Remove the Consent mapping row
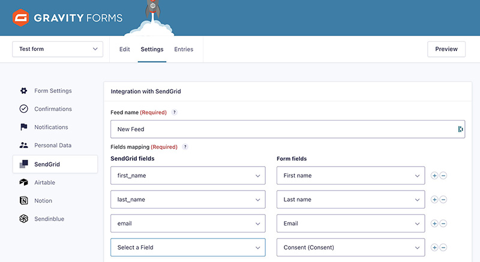The width and height of the screenshot is (480, 262). coord(443,248)
